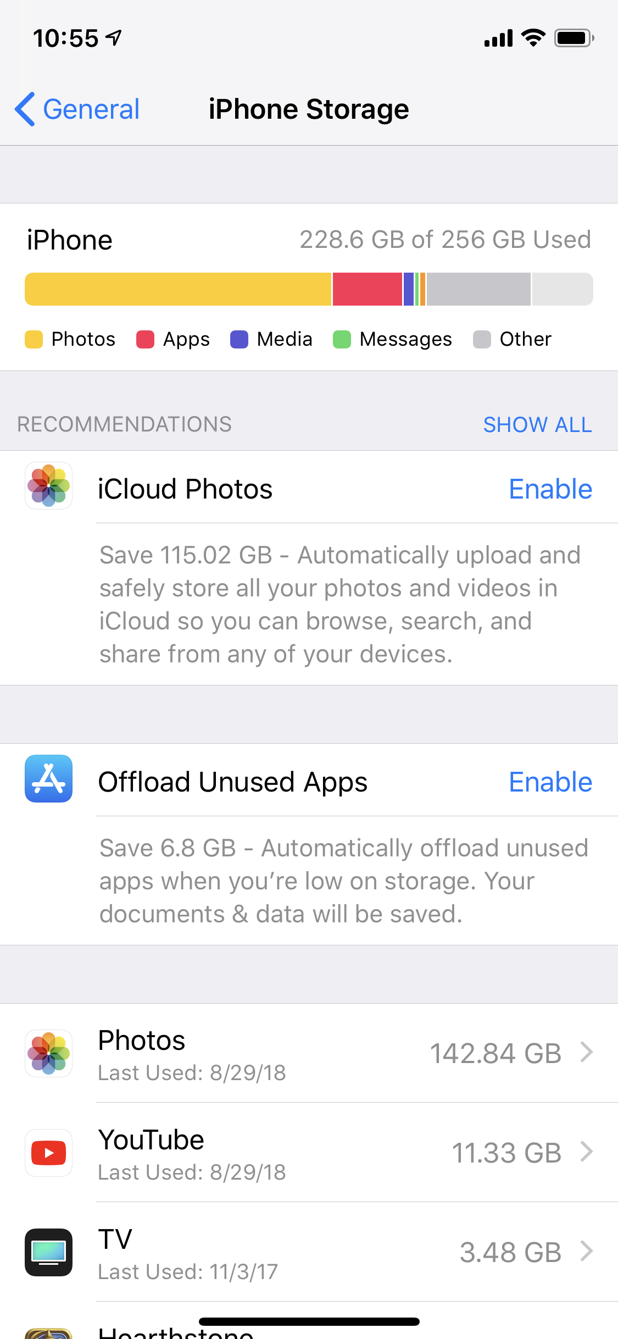618x1339 pixels.
Task: Expand YouTube storage details chevron
Action: [x=587, y=1152]
